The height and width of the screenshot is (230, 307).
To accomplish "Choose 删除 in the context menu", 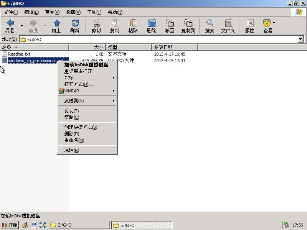I will (x=87, y=133).
